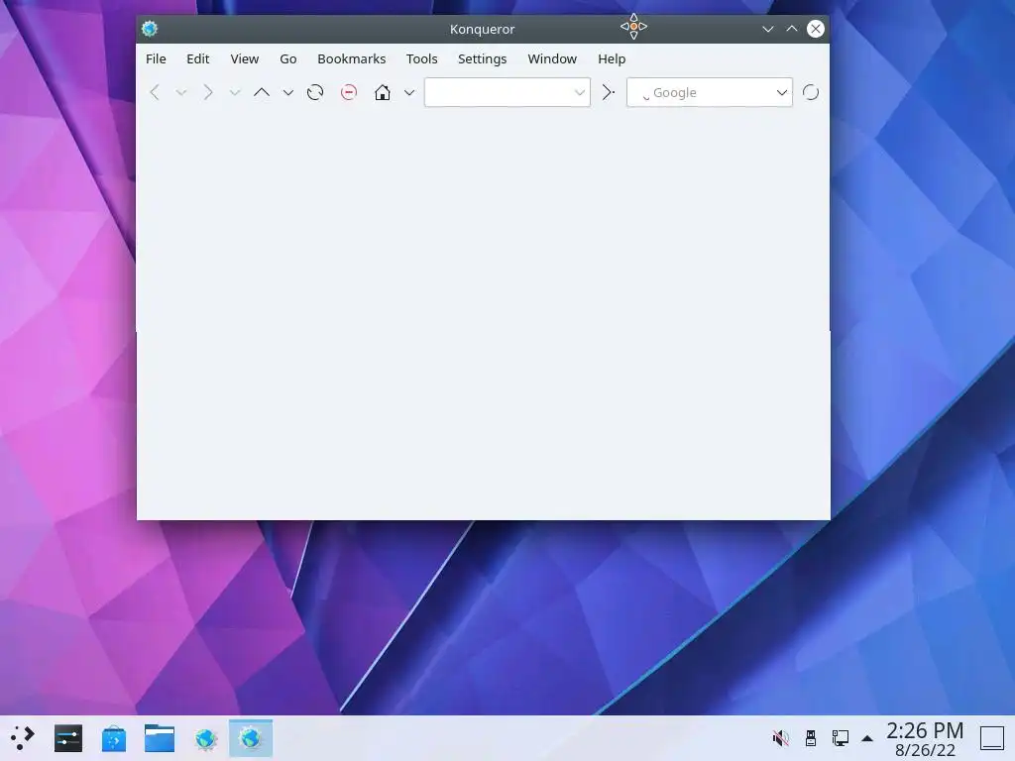Maximize the Konqueror window
Viewport: 1015px width, 761px height.
point(792,29)
